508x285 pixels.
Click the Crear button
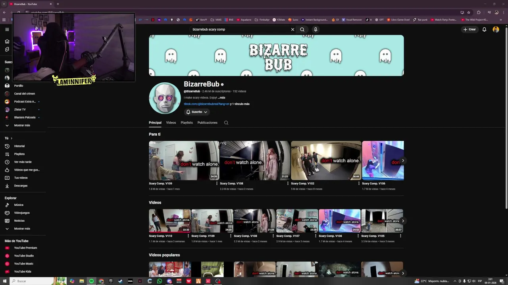click(470, 29)
